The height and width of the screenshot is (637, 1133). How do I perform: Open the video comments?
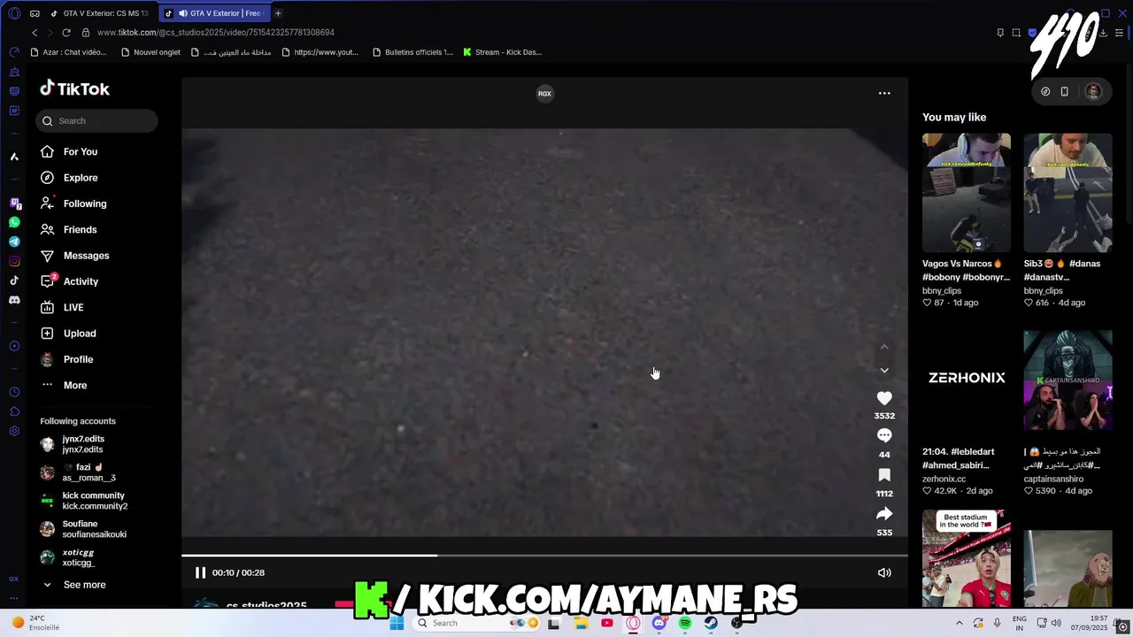click(884, 435)
